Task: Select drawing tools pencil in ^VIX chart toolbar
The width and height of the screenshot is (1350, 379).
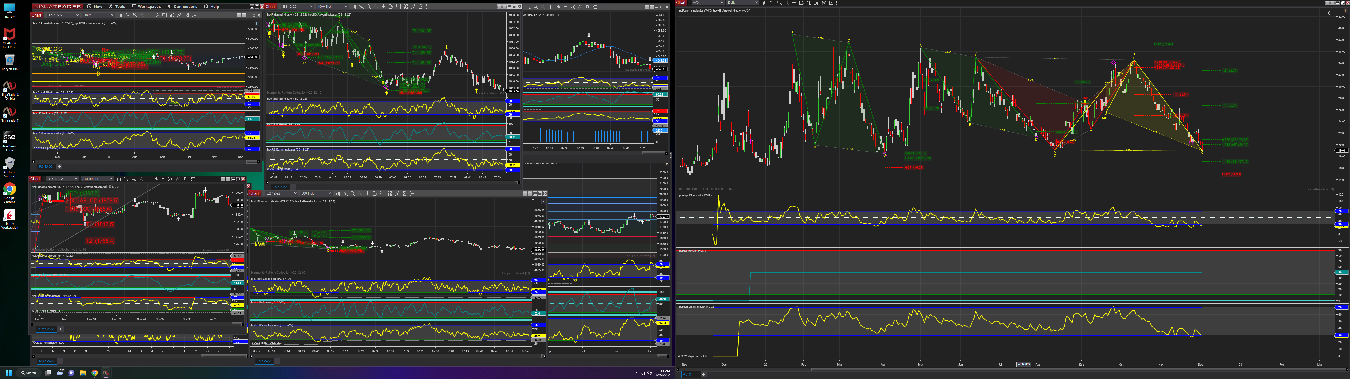Action: pyautogui.click(x=772, y=3)
